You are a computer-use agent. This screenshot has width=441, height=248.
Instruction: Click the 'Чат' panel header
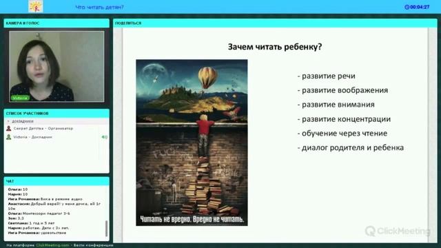coord(57,181)
